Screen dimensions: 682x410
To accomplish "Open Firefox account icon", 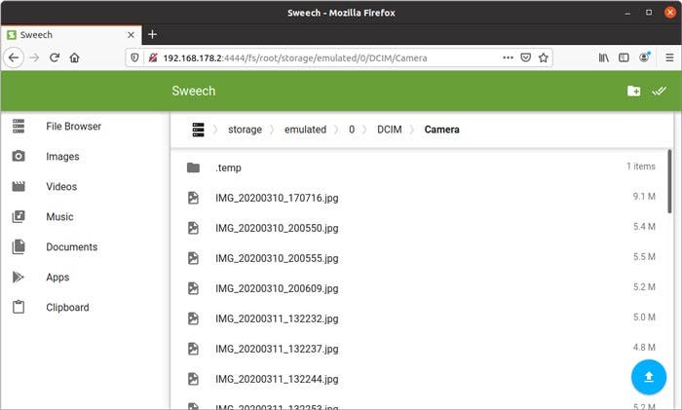I will pyautogui.click(x=644, y=56).
